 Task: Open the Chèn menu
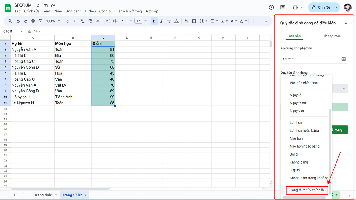(x=58, y=11)
